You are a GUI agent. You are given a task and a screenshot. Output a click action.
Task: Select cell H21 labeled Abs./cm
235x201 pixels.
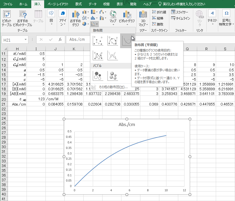[x=17, y=104]
